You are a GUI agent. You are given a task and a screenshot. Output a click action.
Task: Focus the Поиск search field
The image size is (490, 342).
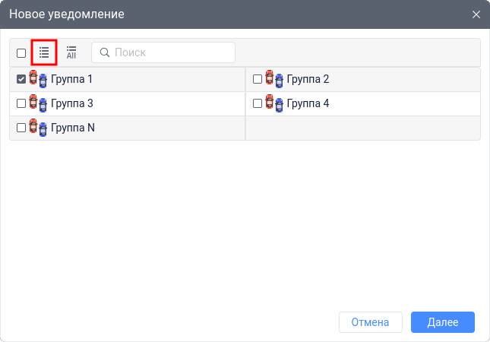point(171,52)
